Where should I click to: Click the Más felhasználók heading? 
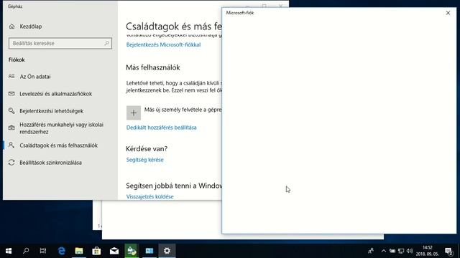pos(153,67)
